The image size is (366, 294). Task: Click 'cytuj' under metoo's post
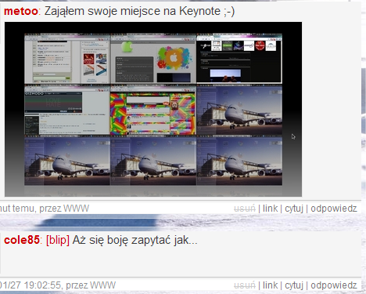[294, 209]
